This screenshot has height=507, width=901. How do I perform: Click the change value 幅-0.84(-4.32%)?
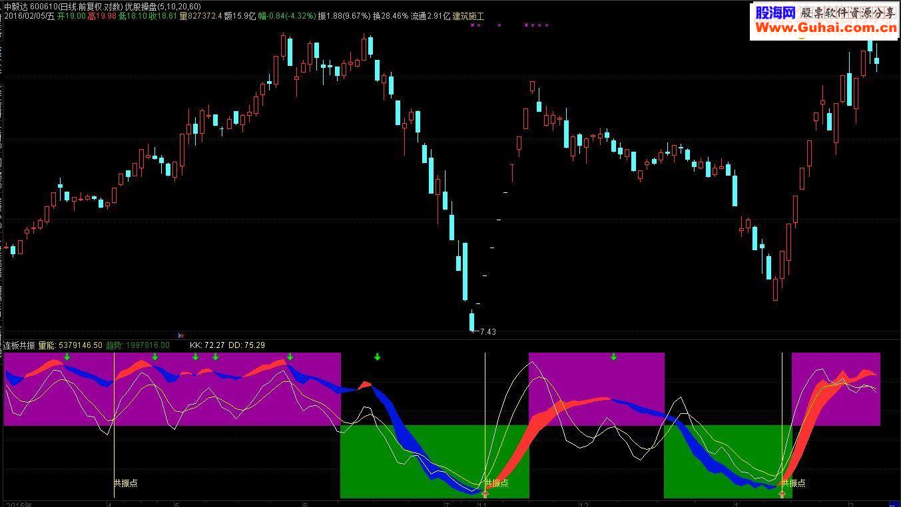point(287,16)
